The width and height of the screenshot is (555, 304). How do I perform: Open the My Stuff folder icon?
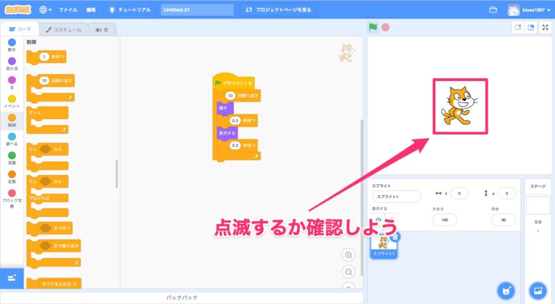(493, 10)
